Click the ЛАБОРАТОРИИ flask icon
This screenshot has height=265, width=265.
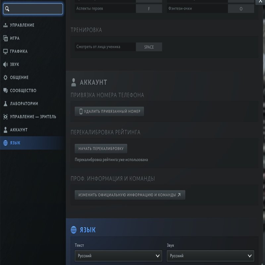coord(5,104)
